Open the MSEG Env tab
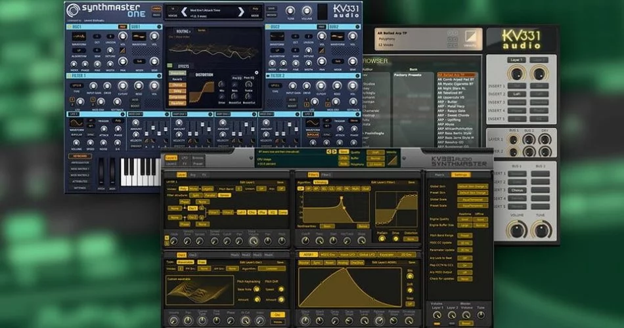 [328, 255]
